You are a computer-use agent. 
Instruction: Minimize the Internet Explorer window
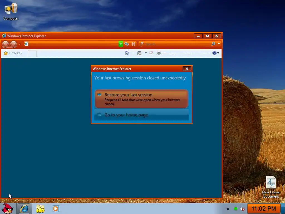[198, 36]
